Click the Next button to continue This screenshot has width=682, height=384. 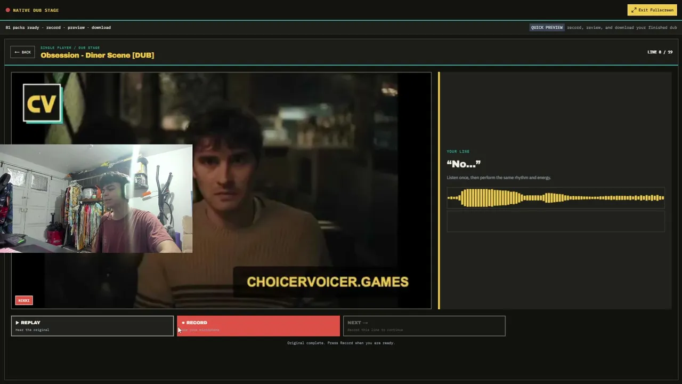coord(424,326)
